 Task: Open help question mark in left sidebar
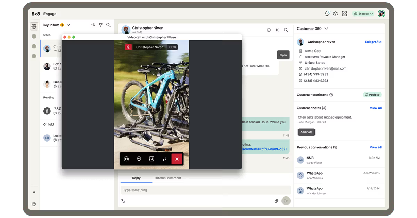coord(34,204)
